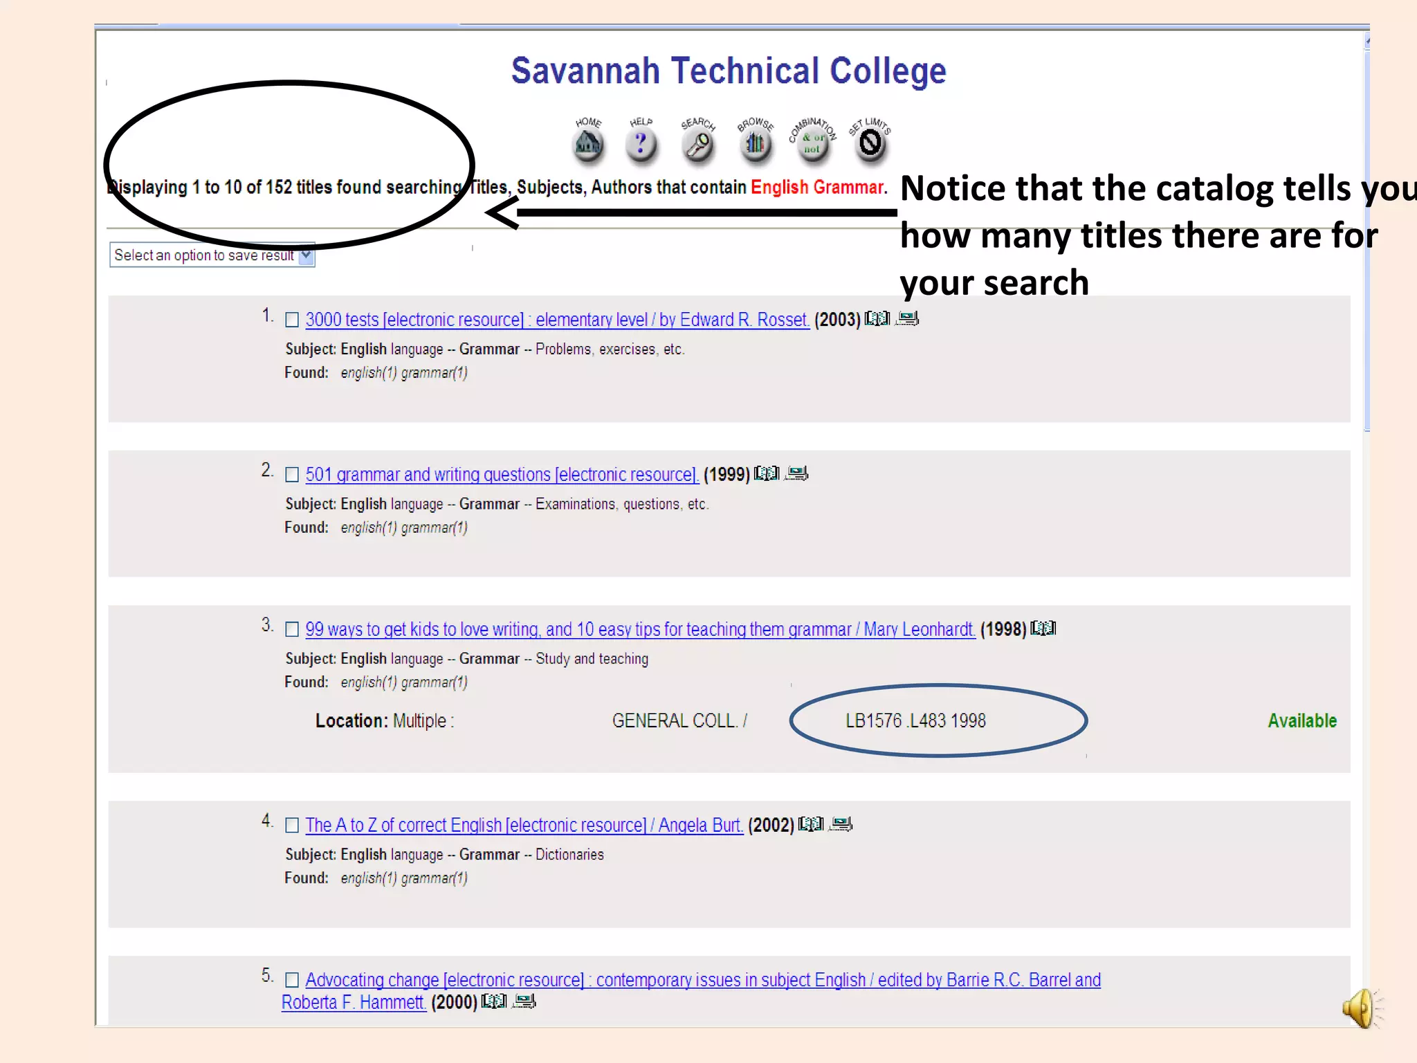Image resolution: width=1417 pixels, height=1063 pixels.
Task: Open the 99 ways to get kids link
Action: tap(640, 629)
